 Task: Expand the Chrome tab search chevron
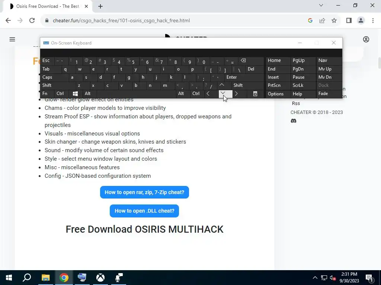[321, 5]
